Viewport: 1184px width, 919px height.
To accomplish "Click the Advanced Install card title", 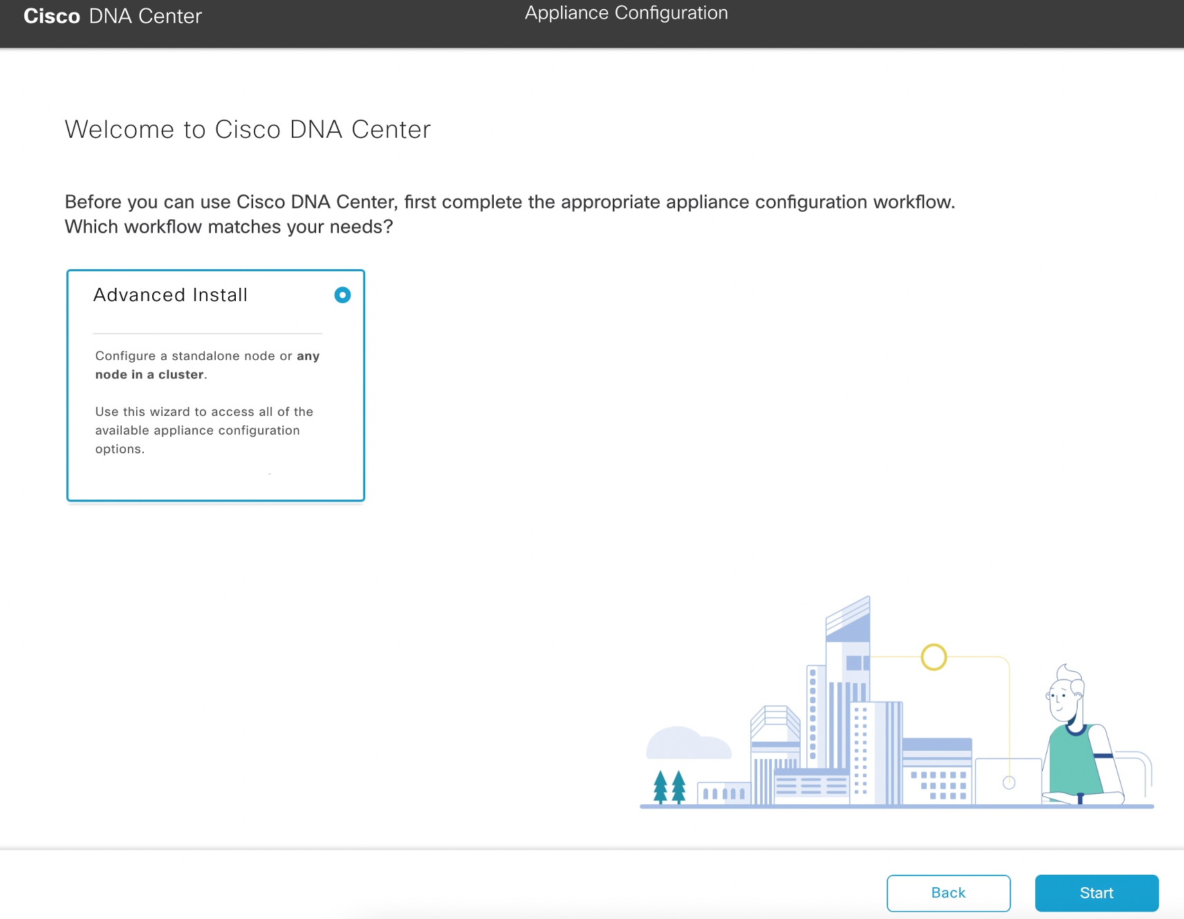I will 170,295.
